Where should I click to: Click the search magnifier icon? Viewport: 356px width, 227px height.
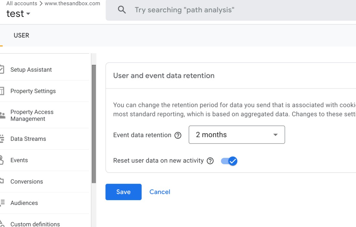(x=122, y=10)
